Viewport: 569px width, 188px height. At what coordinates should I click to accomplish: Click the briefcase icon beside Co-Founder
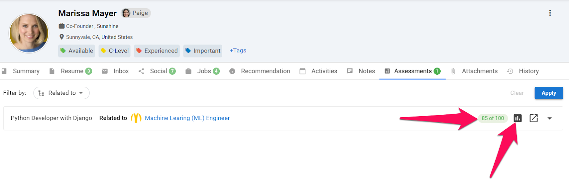[x=62, y=26]
